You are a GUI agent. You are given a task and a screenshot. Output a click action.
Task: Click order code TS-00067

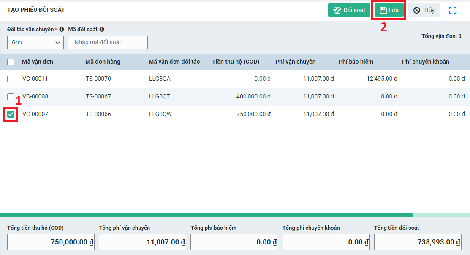pyautogui.click(x=98, y=96)
